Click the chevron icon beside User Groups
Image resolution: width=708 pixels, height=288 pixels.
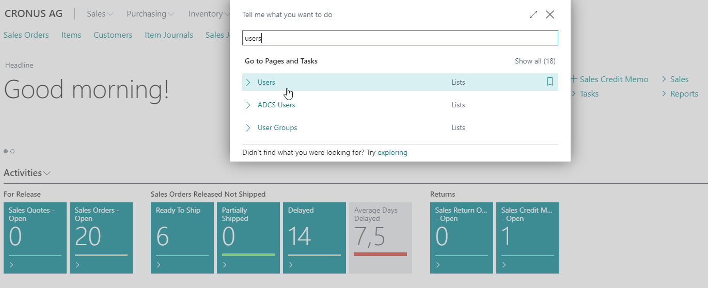pyautogui.click(x=248, y=127)
